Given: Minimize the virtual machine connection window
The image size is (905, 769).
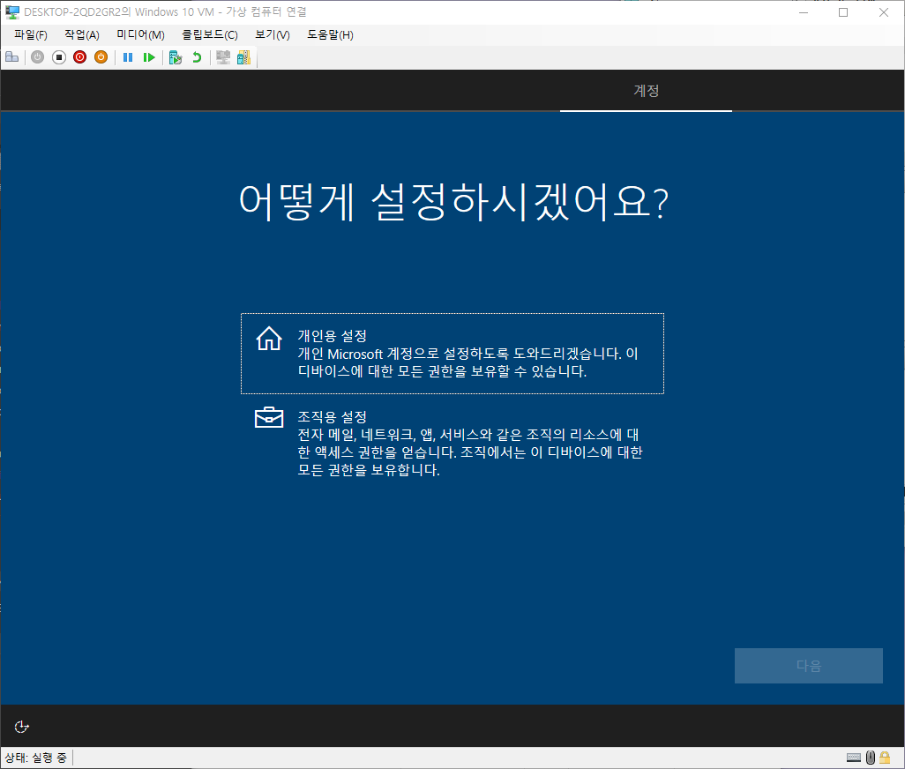Looking at the screenshot, I should 804,12.
